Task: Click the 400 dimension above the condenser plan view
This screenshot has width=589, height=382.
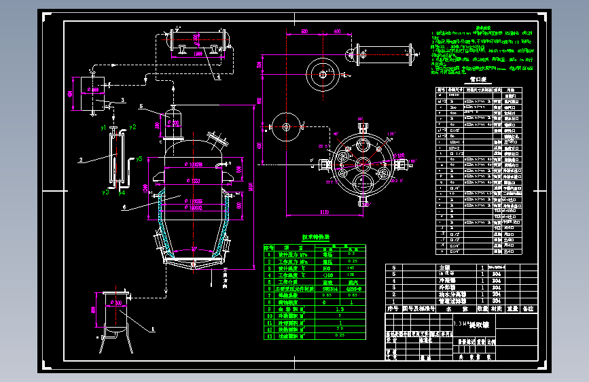Action: [x=338, y=31]
